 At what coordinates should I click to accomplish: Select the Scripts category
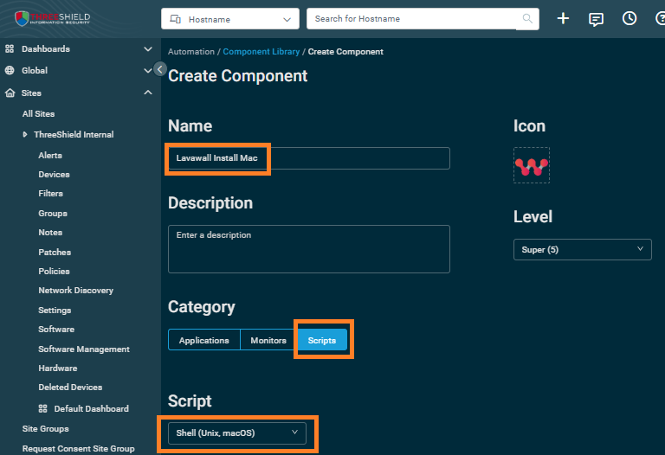pos(322,340)
